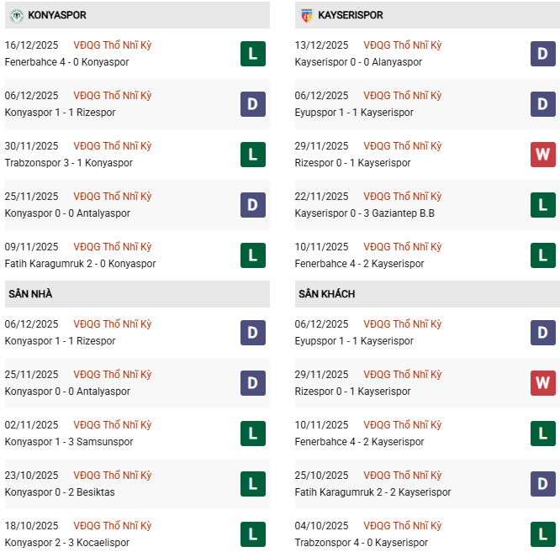Click the D badge for Fatih Karagumruk 2-2 Kayserispor
Screen dimensions: 560x552
(542, 484)
